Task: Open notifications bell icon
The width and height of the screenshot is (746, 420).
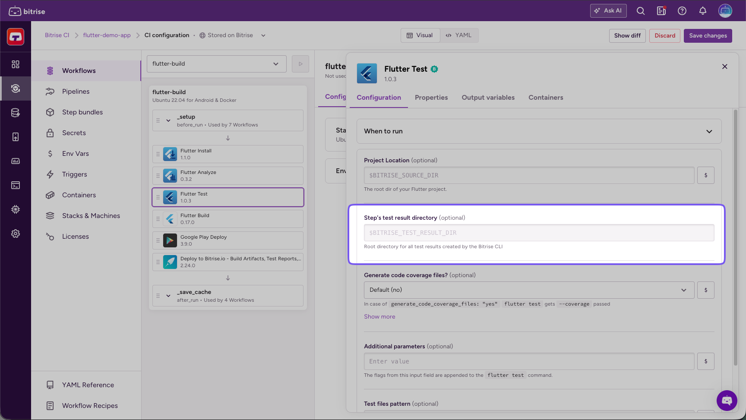Action: (x=703, y=11)
